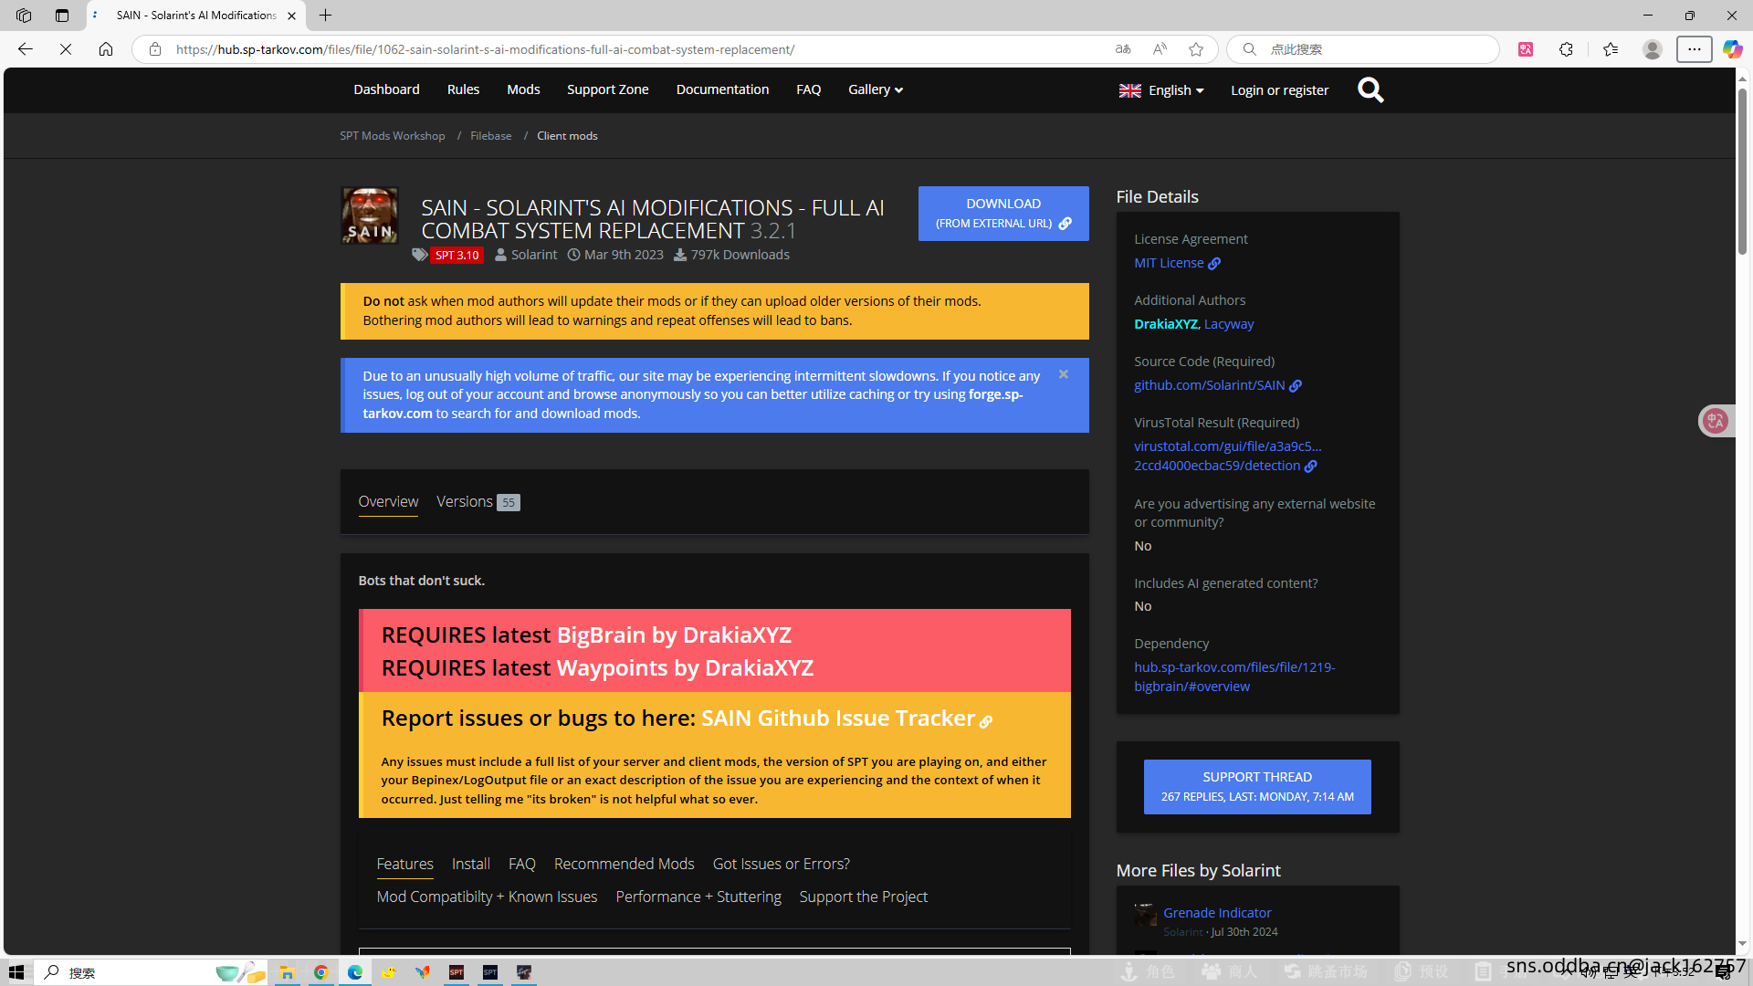Open Solarint author link under title

(534, 255)
